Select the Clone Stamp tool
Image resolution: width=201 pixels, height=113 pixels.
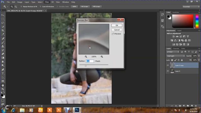pos(3,46)
